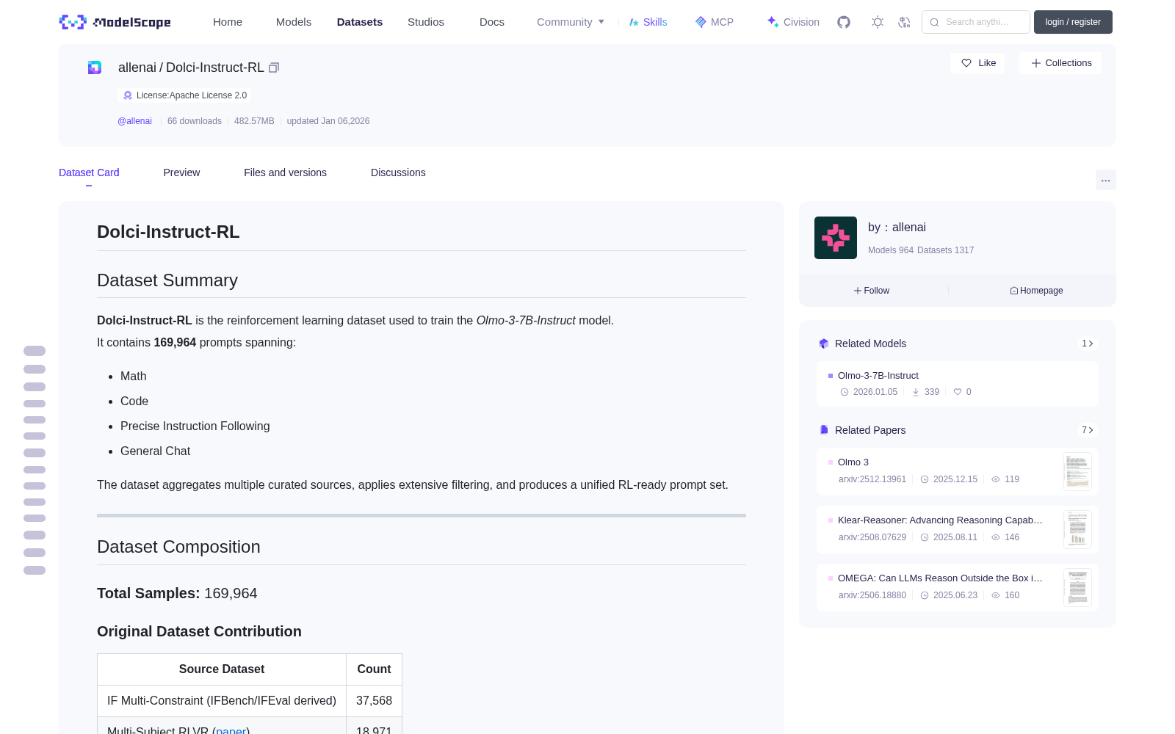Select the Dataset Card tab
Image resolution: width=1175 pixels, height=734 pixels.
(89, 172)
